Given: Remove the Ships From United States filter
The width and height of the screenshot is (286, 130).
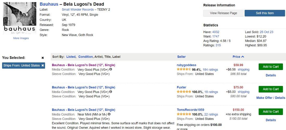Looking at the screenshot, I should click(43, 66).
